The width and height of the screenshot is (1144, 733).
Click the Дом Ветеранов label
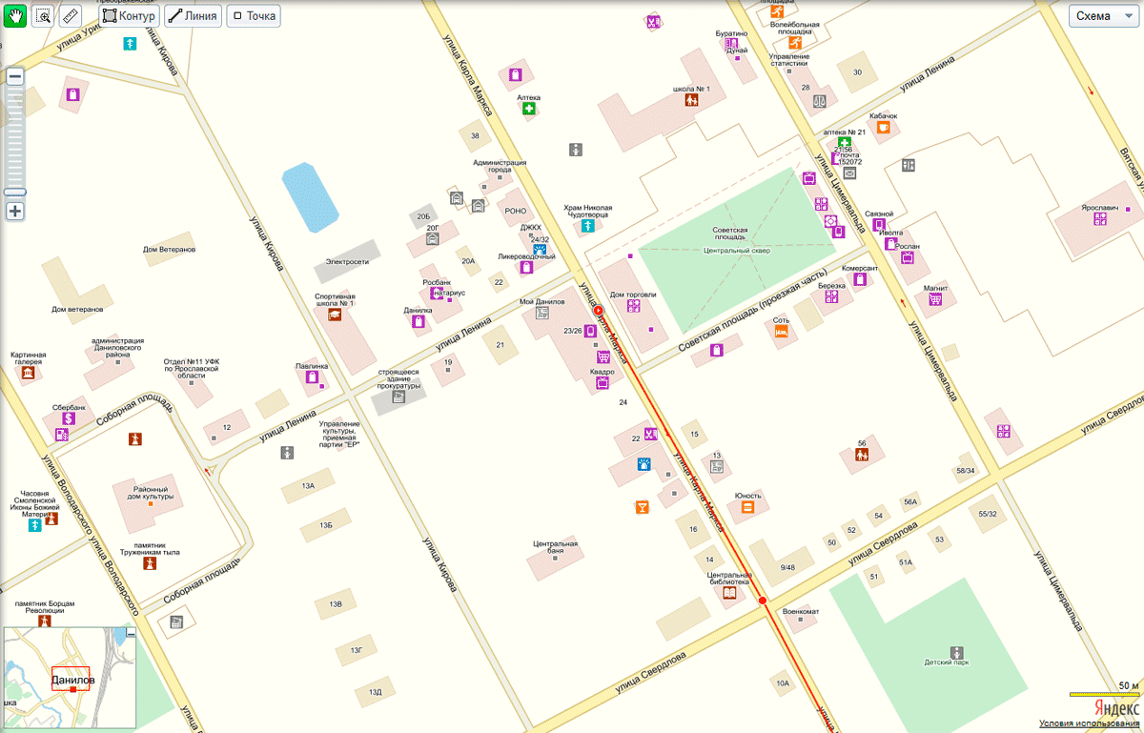[170, 250]
